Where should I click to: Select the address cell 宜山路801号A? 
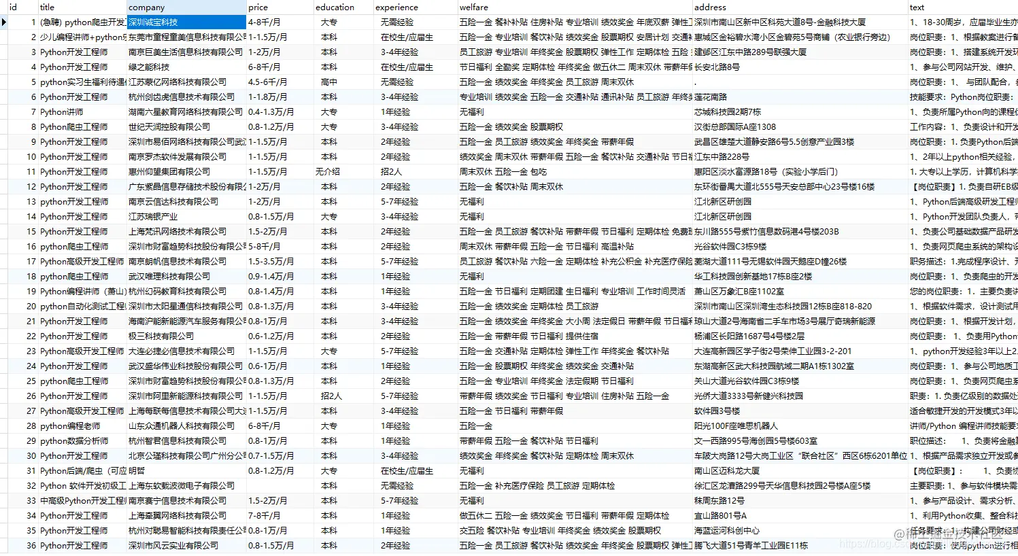pyautogui.click(x=800, y=516)
